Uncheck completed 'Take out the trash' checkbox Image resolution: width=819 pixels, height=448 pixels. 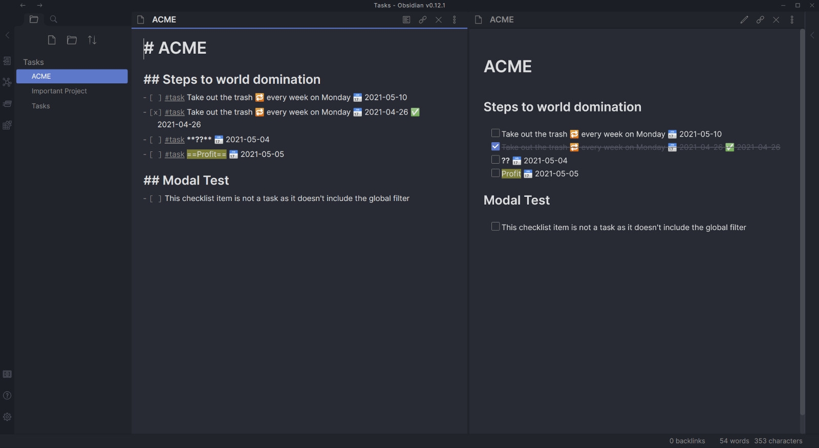click(x=495, y=146)
